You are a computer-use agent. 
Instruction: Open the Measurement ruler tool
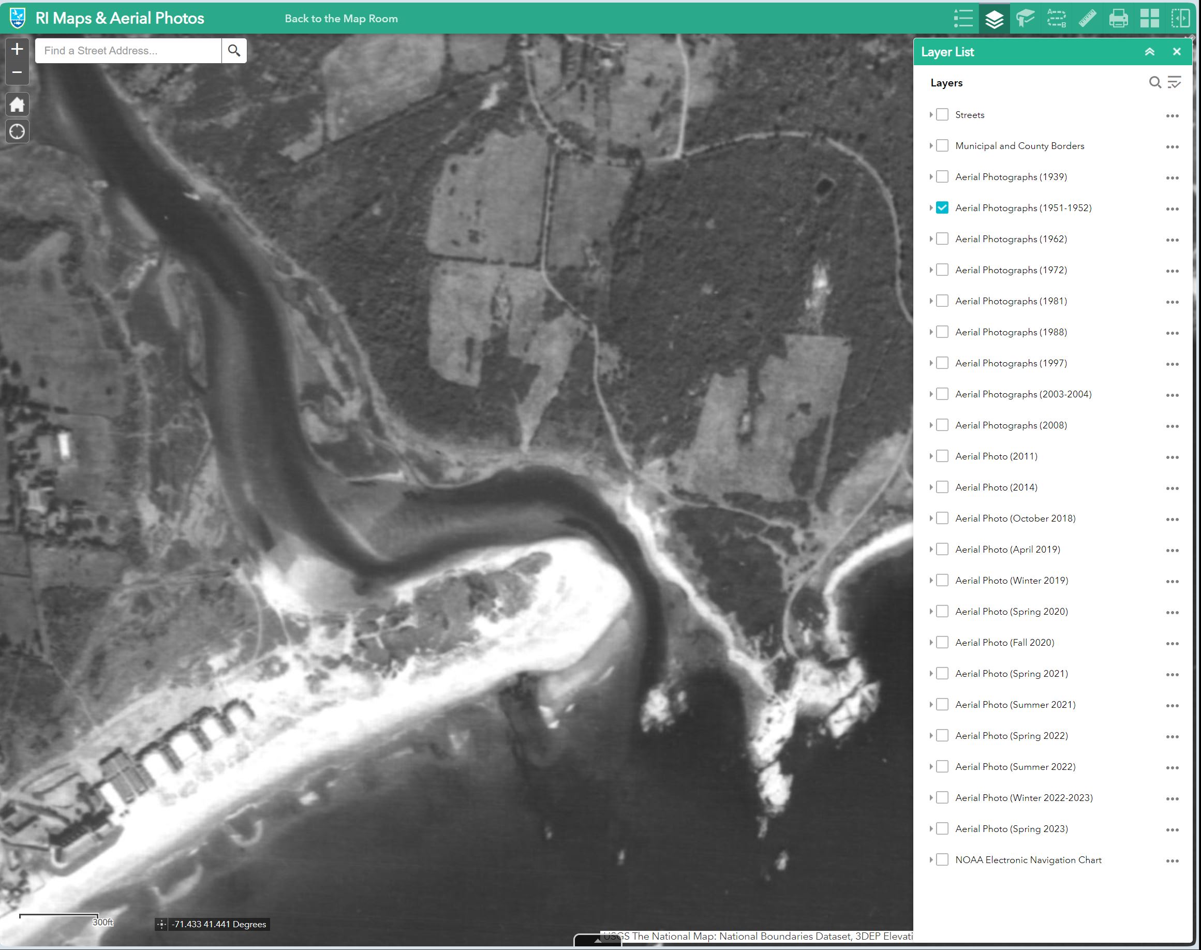(1087, 18)
